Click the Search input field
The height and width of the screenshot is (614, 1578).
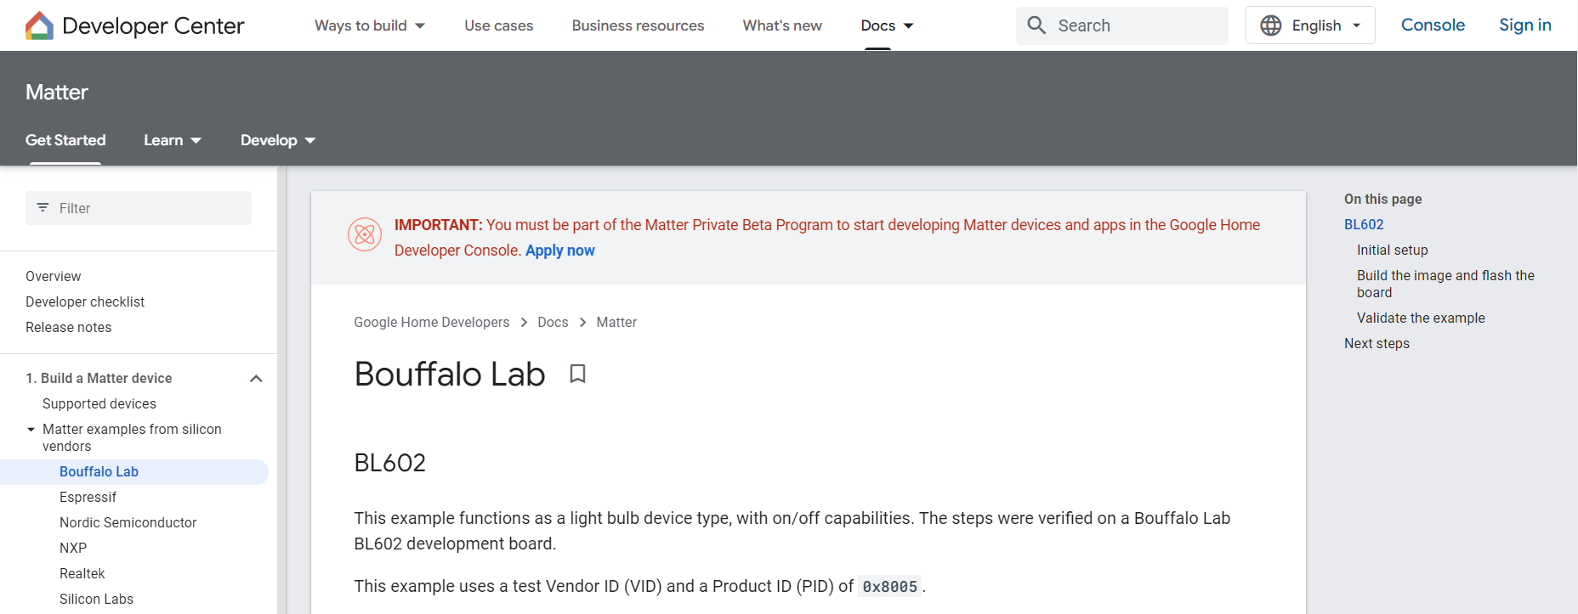(x=1122, y=25)
